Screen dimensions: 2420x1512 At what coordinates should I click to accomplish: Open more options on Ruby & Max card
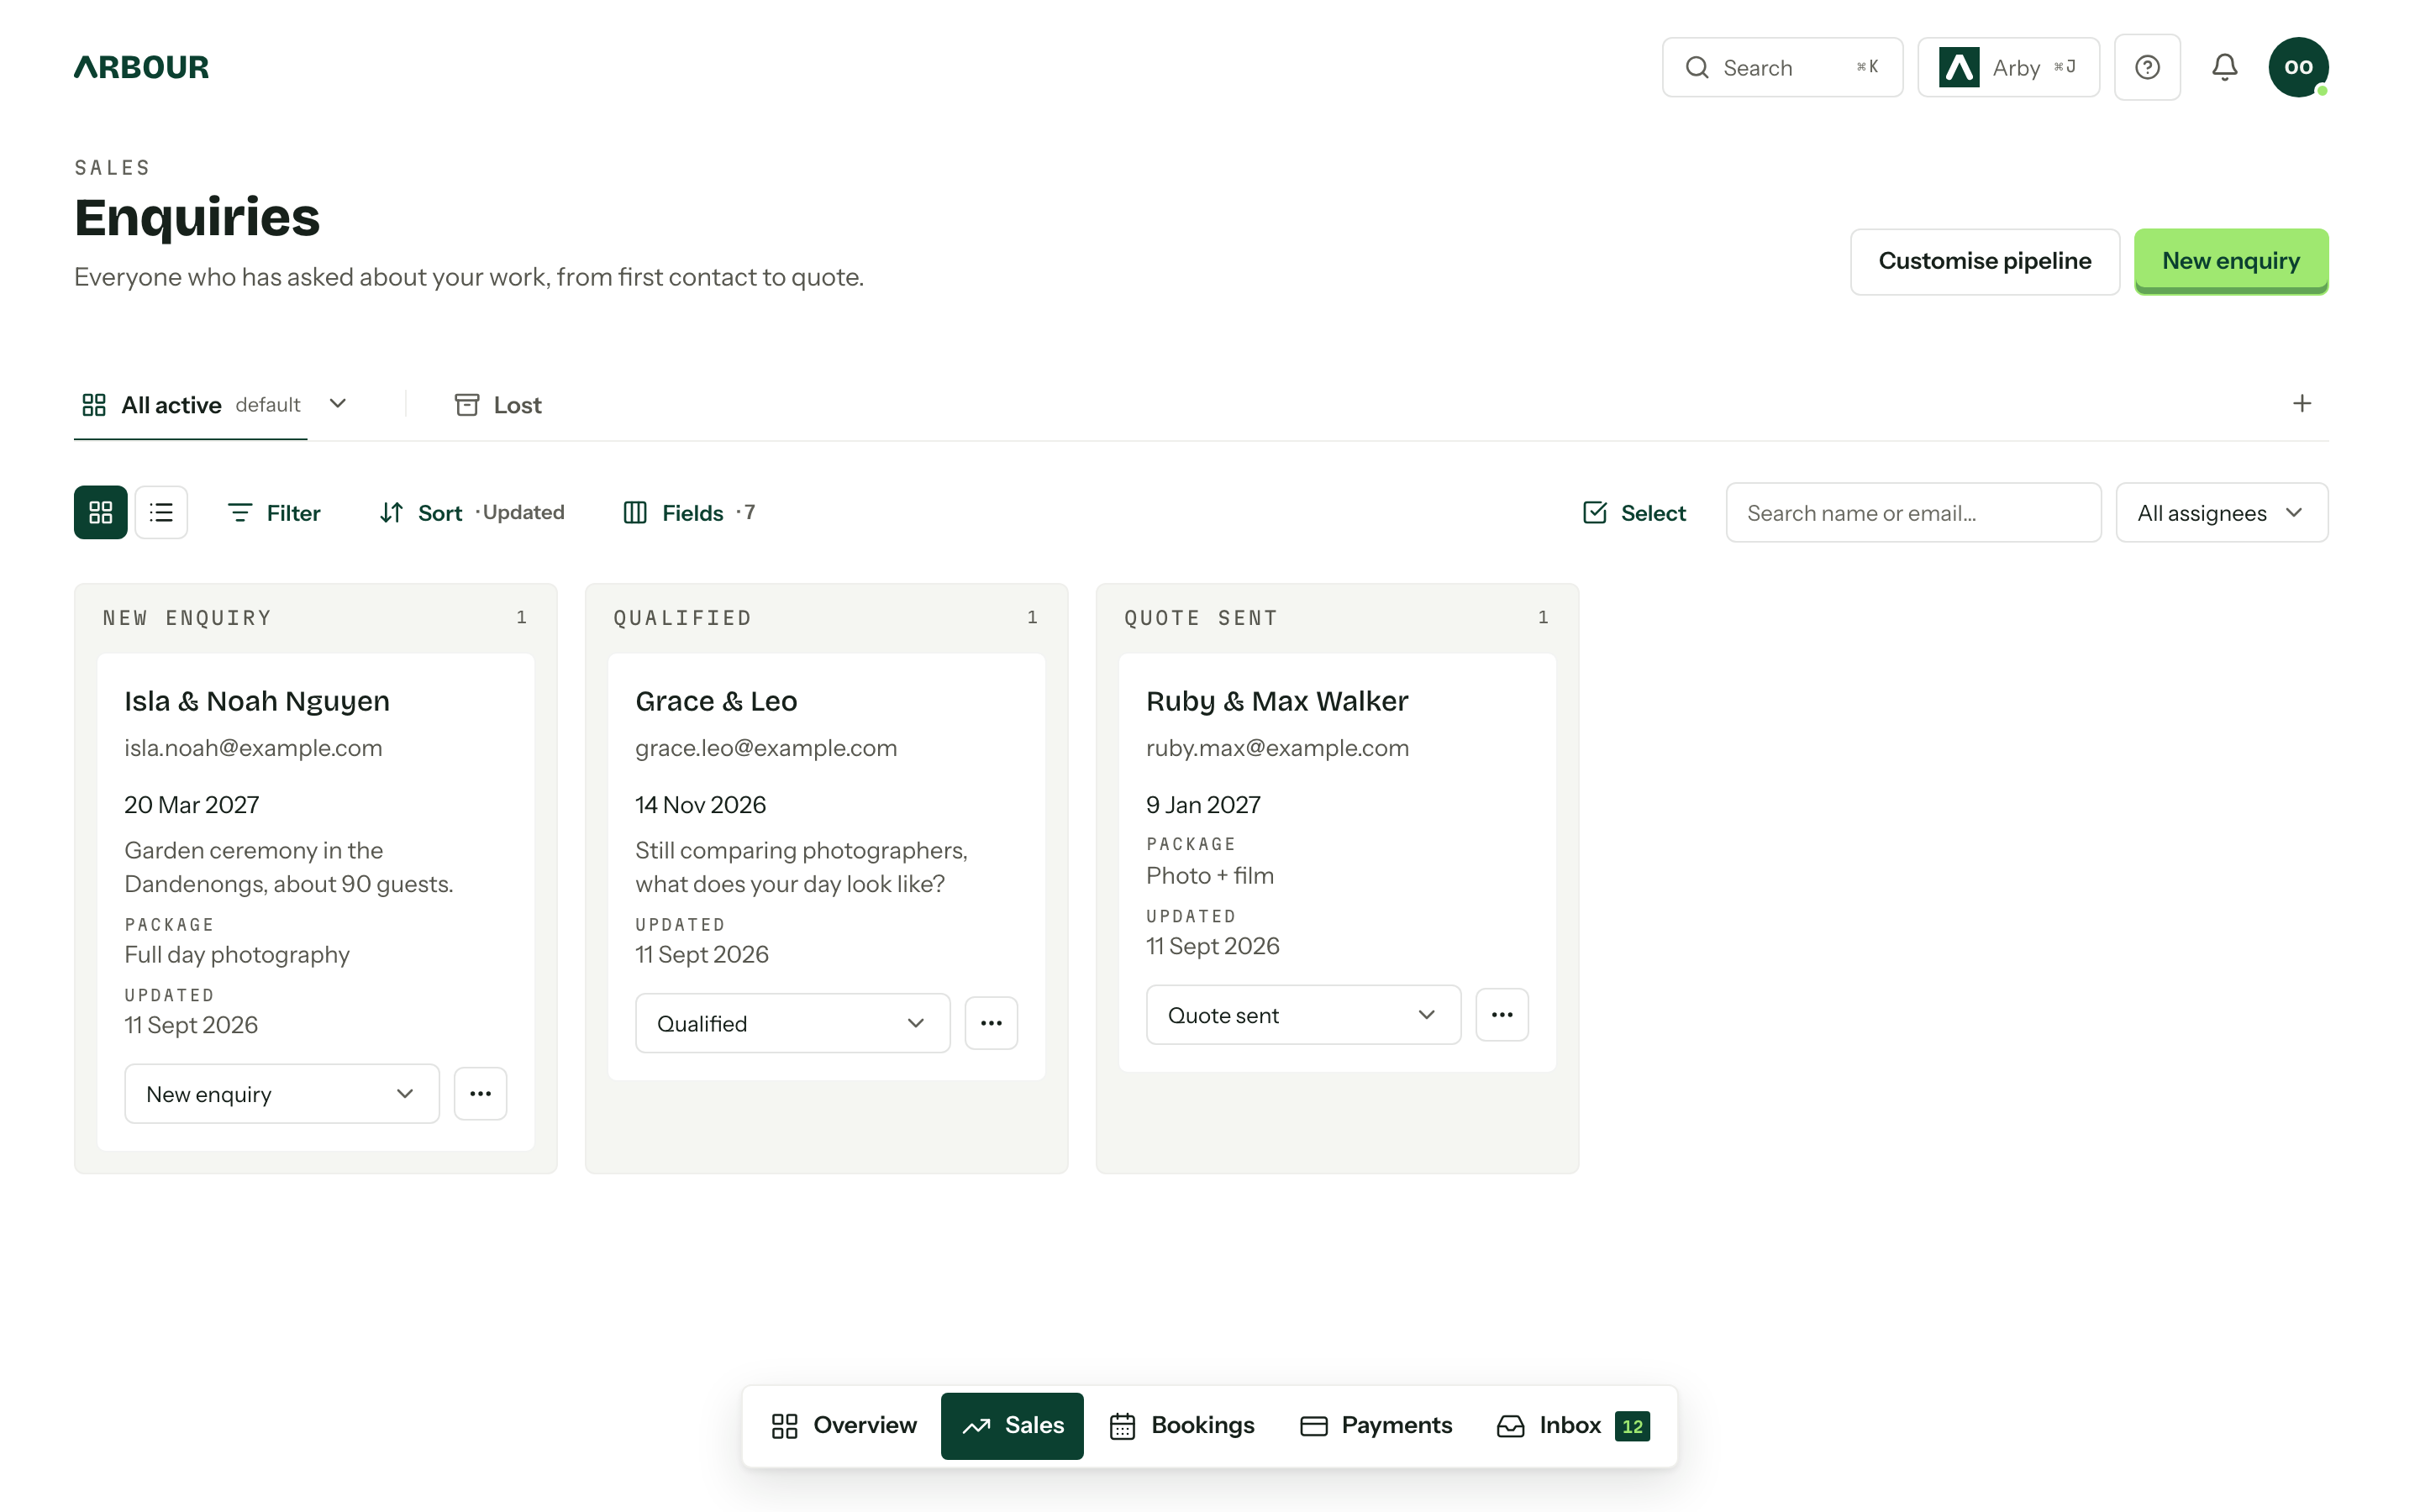(x=1502, y=1015)
